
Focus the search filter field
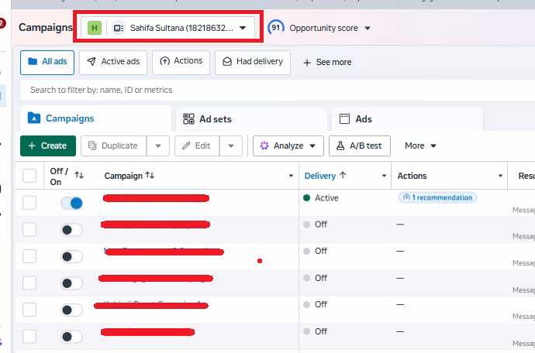[x=277, y=90]
